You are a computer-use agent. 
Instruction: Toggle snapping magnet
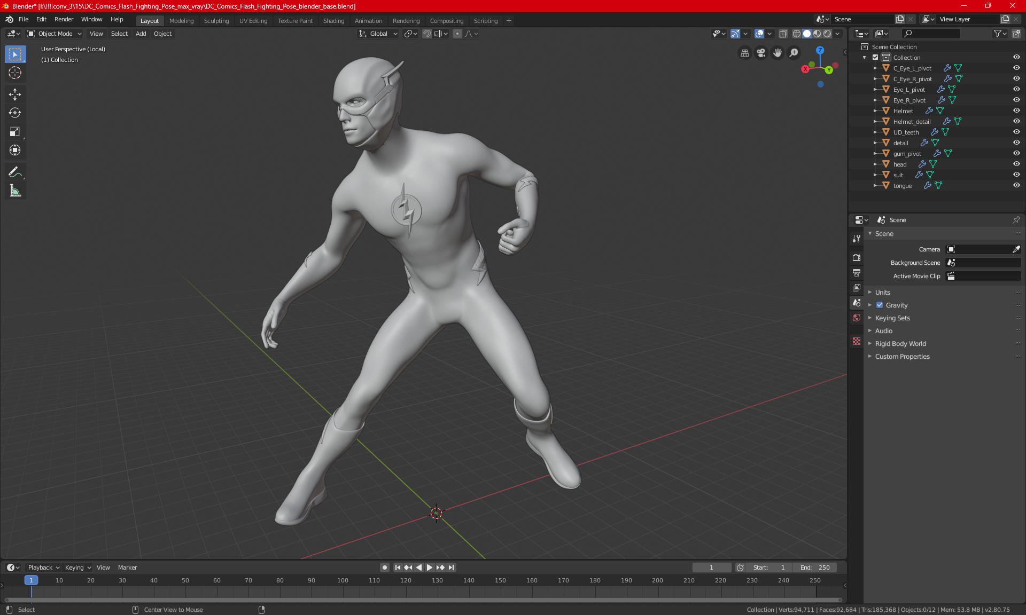coord(426,34)
